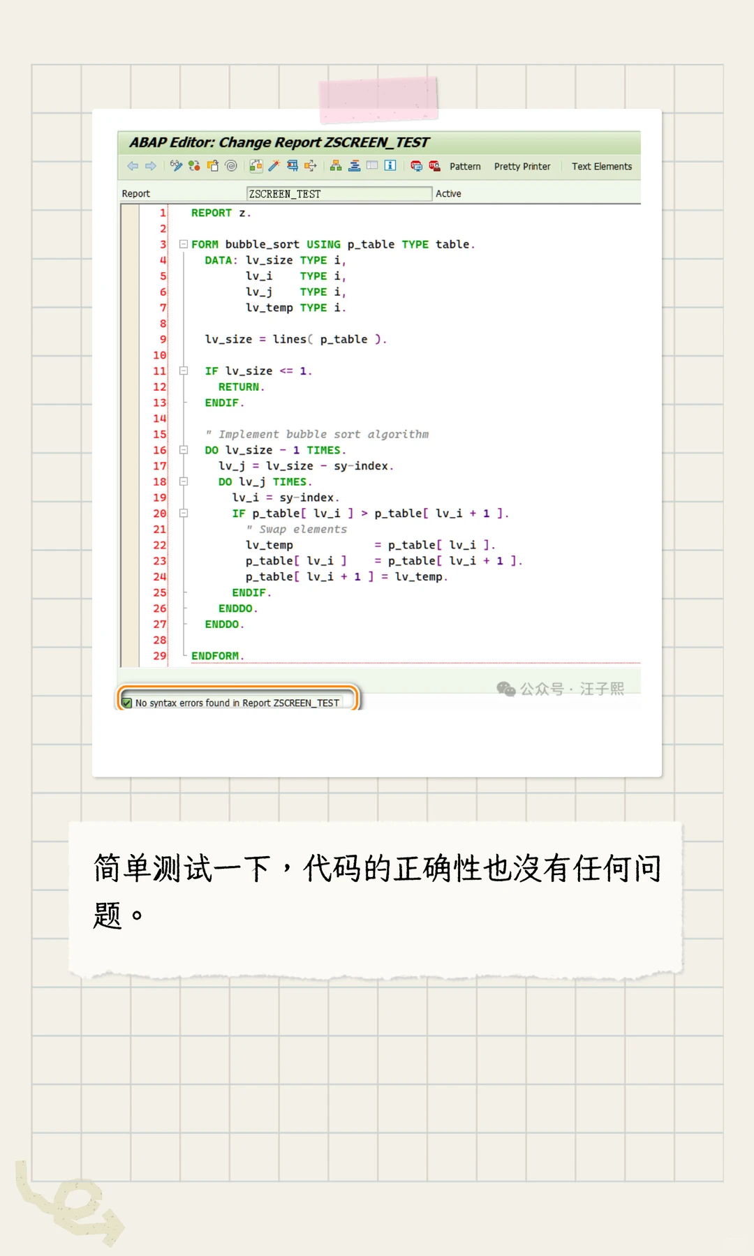Click 'ENDIF.' on line 25
This screenshot has height=1256, width=754.
(251, 592)
